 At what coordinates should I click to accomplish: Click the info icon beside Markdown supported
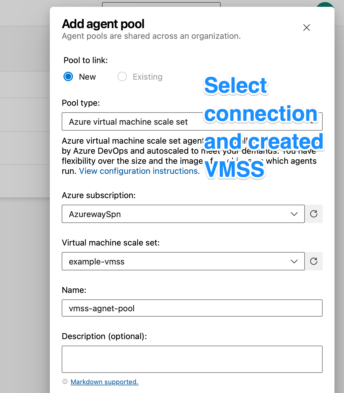coord(65,382)
